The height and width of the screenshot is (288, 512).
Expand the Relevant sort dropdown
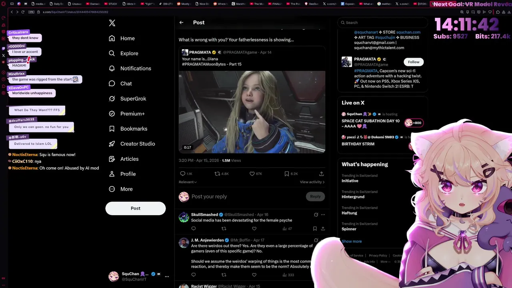pos(188,182)
